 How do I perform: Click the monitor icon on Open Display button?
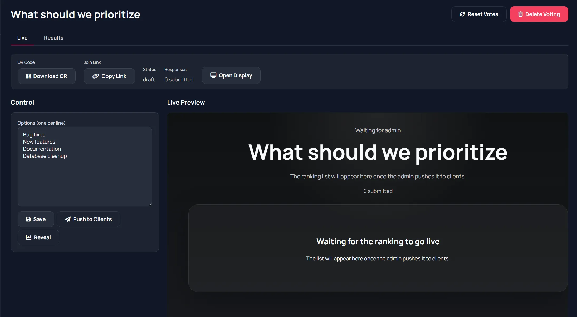[x=213, y=75]
